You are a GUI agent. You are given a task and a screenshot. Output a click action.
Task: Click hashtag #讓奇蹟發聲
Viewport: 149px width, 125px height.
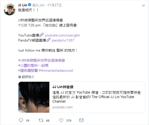28,70
